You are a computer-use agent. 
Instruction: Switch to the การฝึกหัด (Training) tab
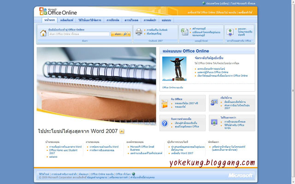113,20
